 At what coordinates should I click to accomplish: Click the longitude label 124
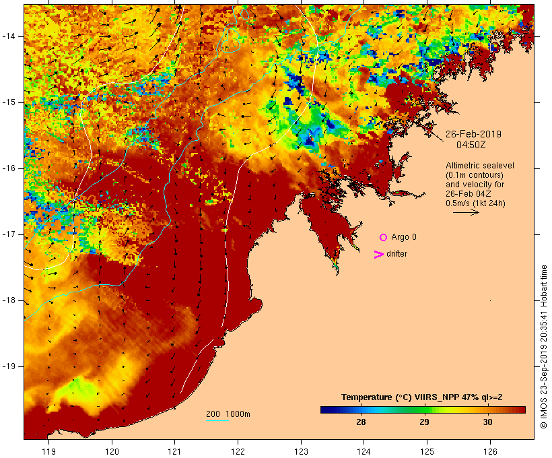[x=364, y=452]
